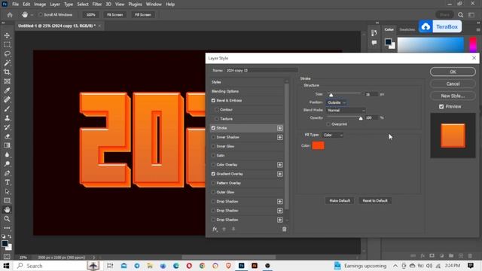
Task: Open Hand tool preset picker arrow
Action: [32, 15]
